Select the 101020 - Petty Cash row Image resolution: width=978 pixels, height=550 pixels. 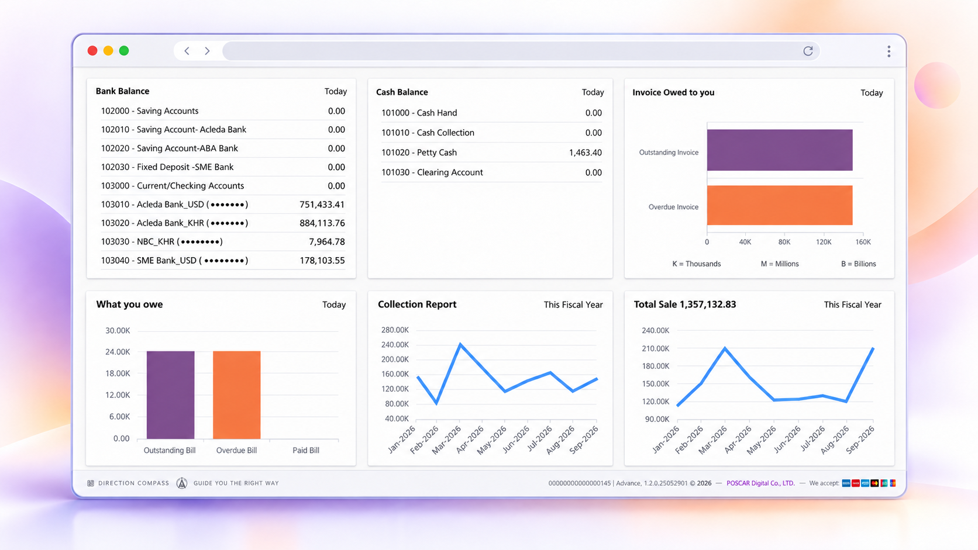[x=491, y=153]
